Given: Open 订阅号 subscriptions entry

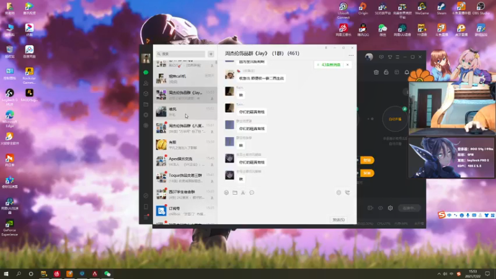Looking at the screenshot, I should (185, 211).
